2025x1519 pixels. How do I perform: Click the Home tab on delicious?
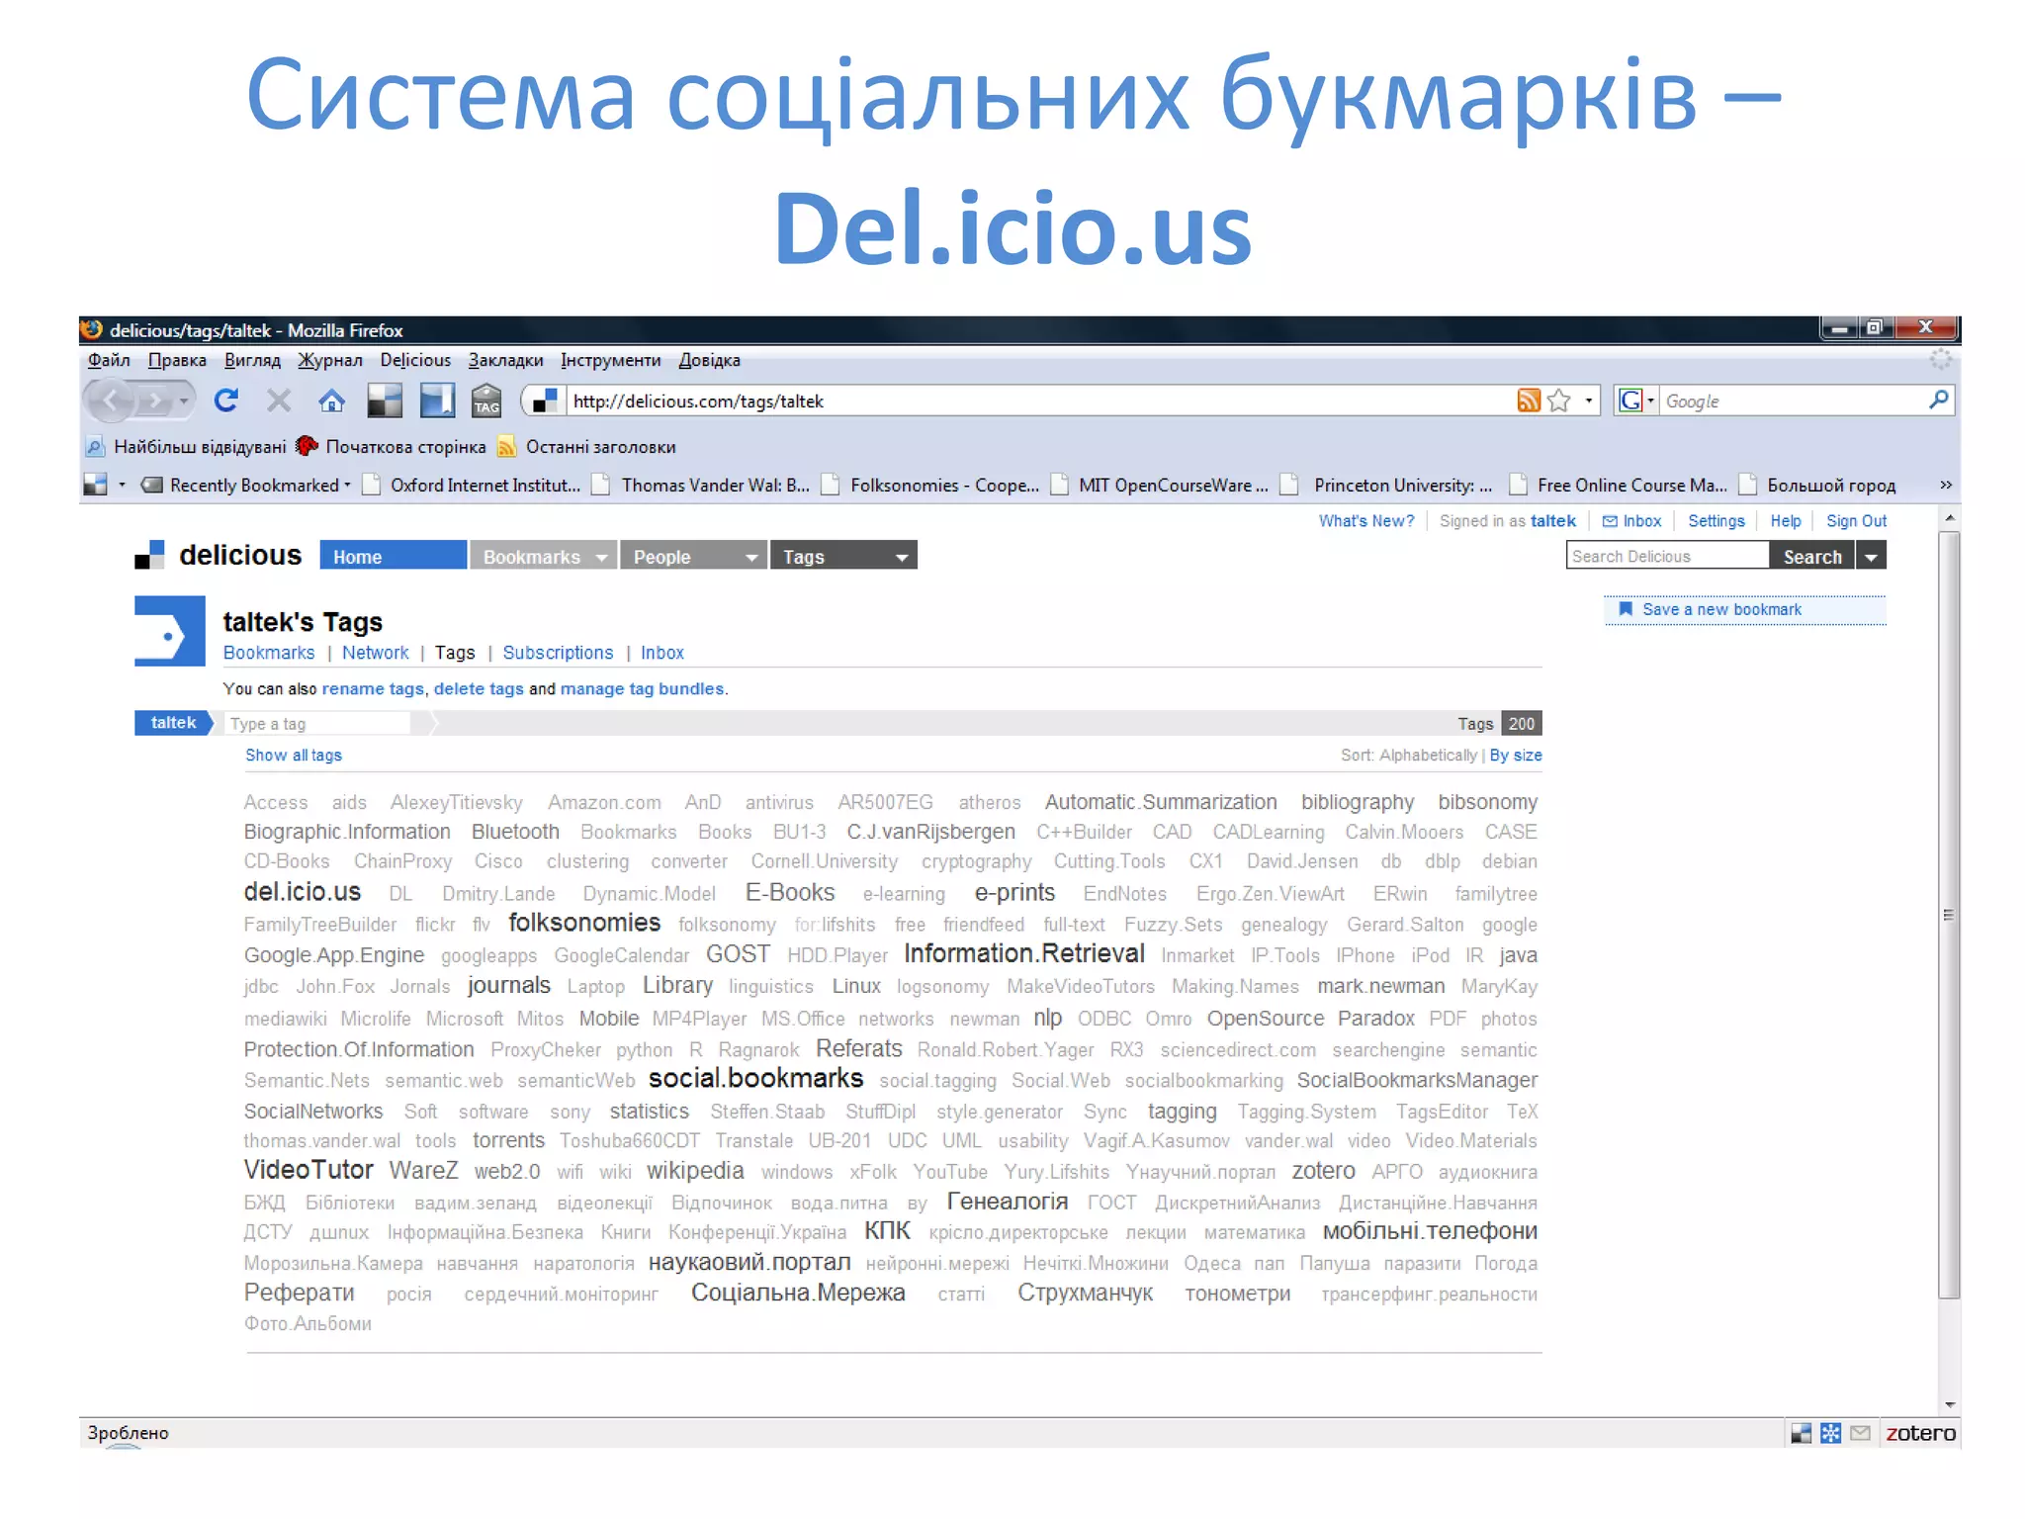[393, 556]
